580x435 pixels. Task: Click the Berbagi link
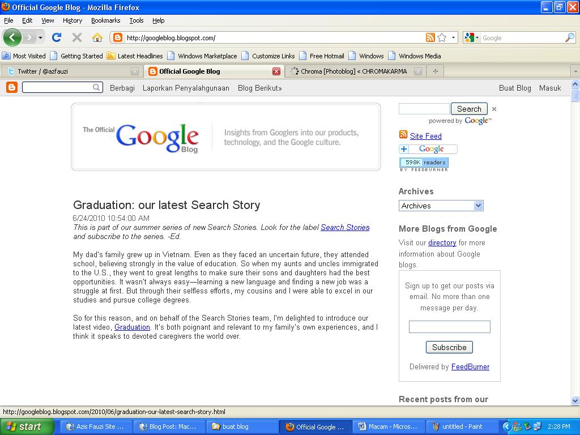click(x=122, y=88)
